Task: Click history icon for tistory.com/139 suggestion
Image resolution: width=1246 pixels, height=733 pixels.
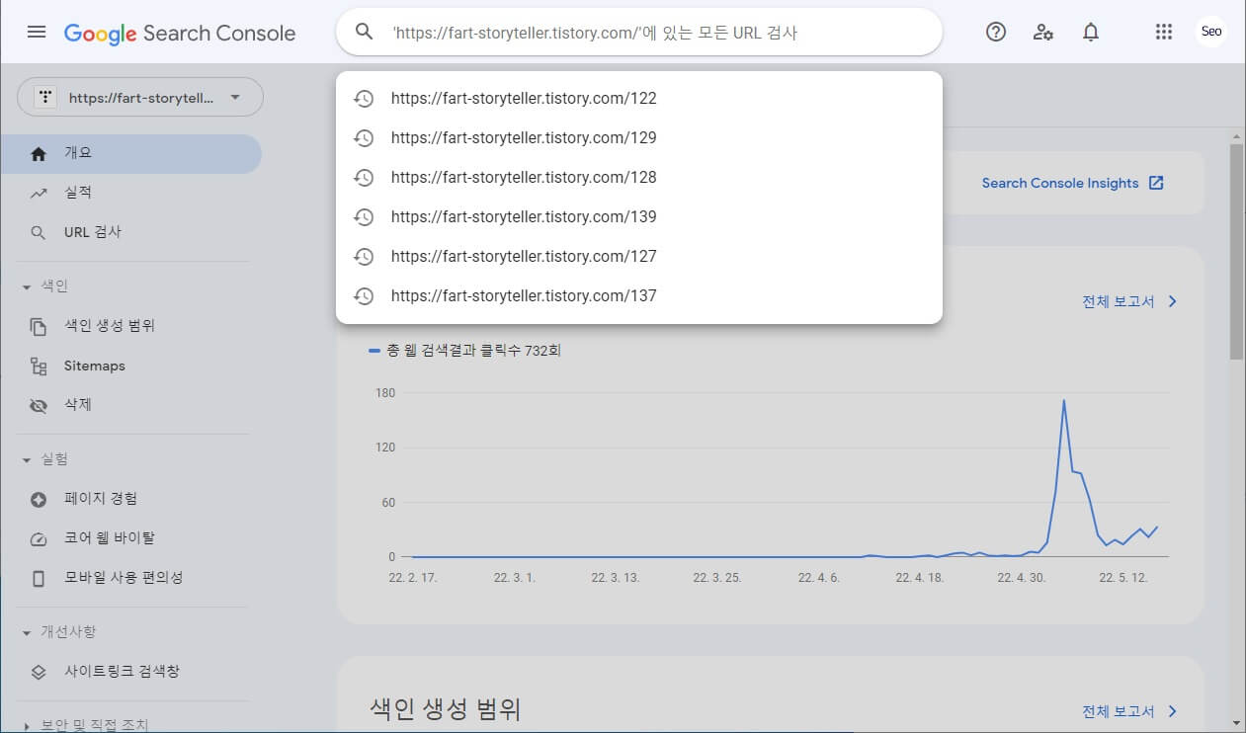Action: (x=364, y=217)
